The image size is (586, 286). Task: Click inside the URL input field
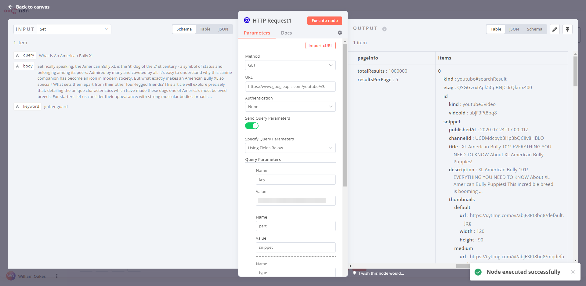[290, 86]
